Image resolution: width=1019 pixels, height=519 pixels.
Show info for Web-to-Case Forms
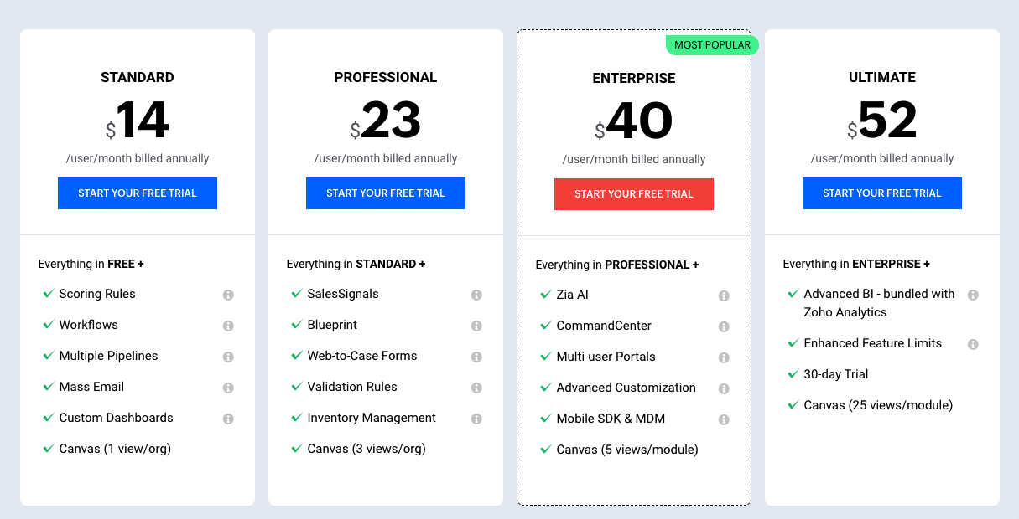point(476,357)
